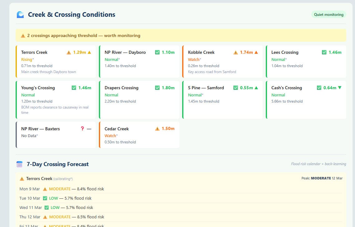Click the down arrow on Cash's Crossing level

pyautogui.click(x=340, y=88)
